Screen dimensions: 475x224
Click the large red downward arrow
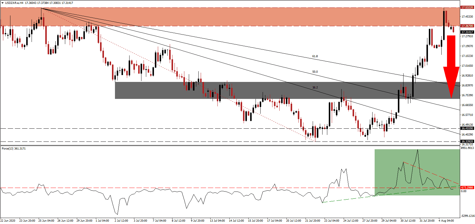point(451,66)
